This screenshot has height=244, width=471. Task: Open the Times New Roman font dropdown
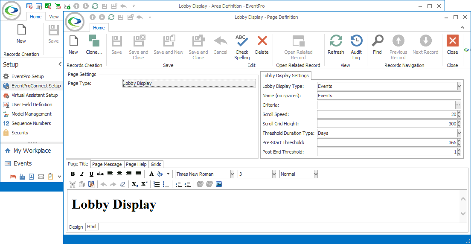tap(232, 174)
